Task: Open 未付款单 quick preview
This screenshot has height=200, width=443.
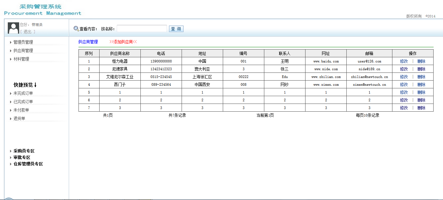Action: point(21,110)
